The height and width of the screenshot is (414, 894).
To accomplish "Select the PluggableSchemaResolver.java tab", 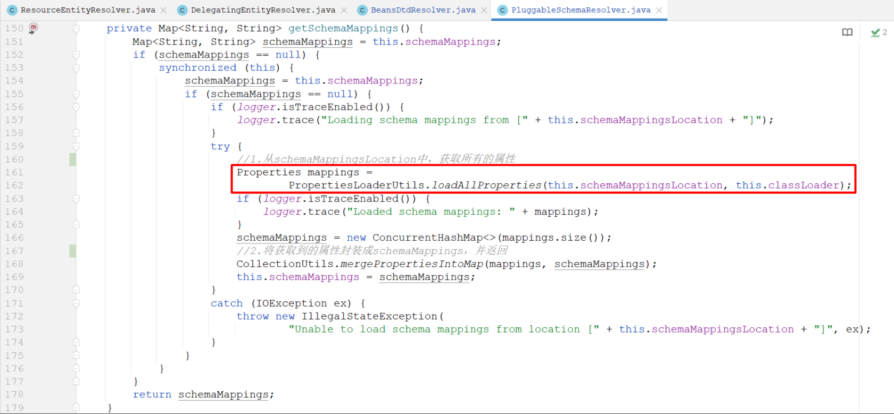I will click(x=581, y=10).
